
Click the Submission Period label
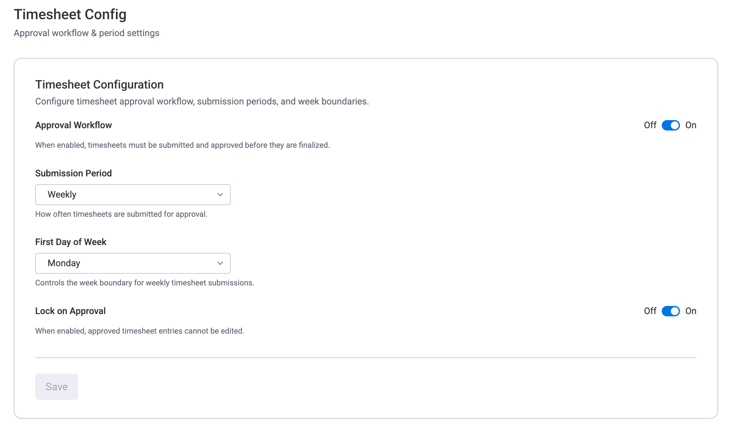[x=73, y=173]
